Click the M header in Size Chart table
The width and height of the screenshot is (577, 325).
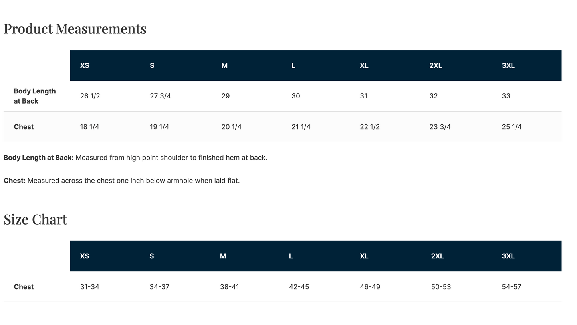click(223, 256)
